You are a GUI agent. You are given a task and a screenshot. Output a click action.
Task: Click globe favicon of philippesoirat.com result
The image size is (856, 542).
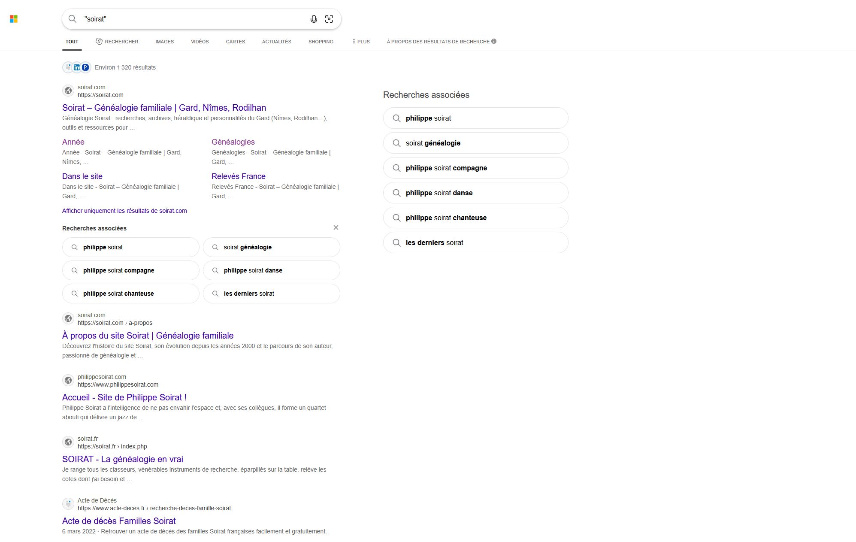[68, 380]
